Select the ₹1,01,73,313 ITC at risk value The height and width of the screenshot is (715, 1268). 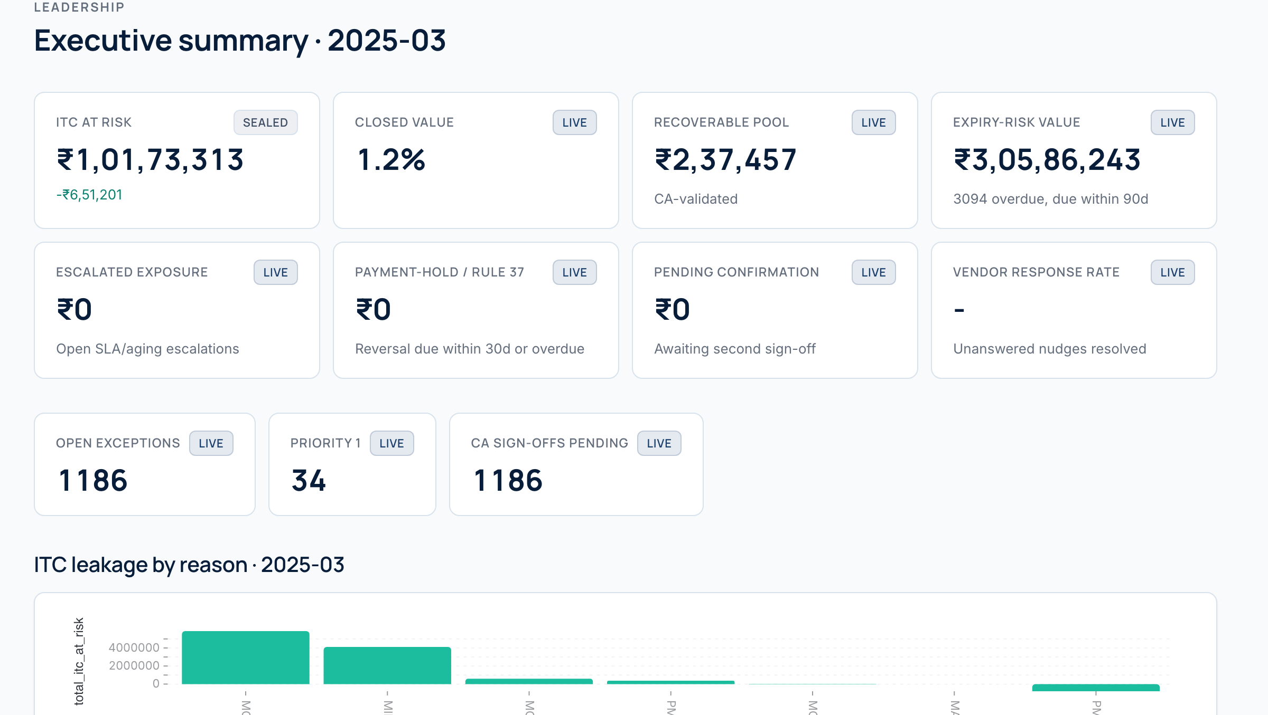click(x=150, y=160)
